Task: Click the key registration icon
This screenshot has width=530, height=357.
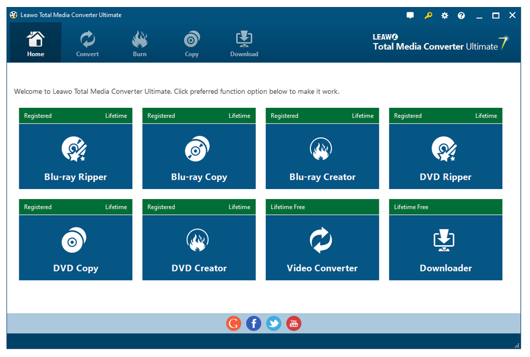Action: pos(428,15)
